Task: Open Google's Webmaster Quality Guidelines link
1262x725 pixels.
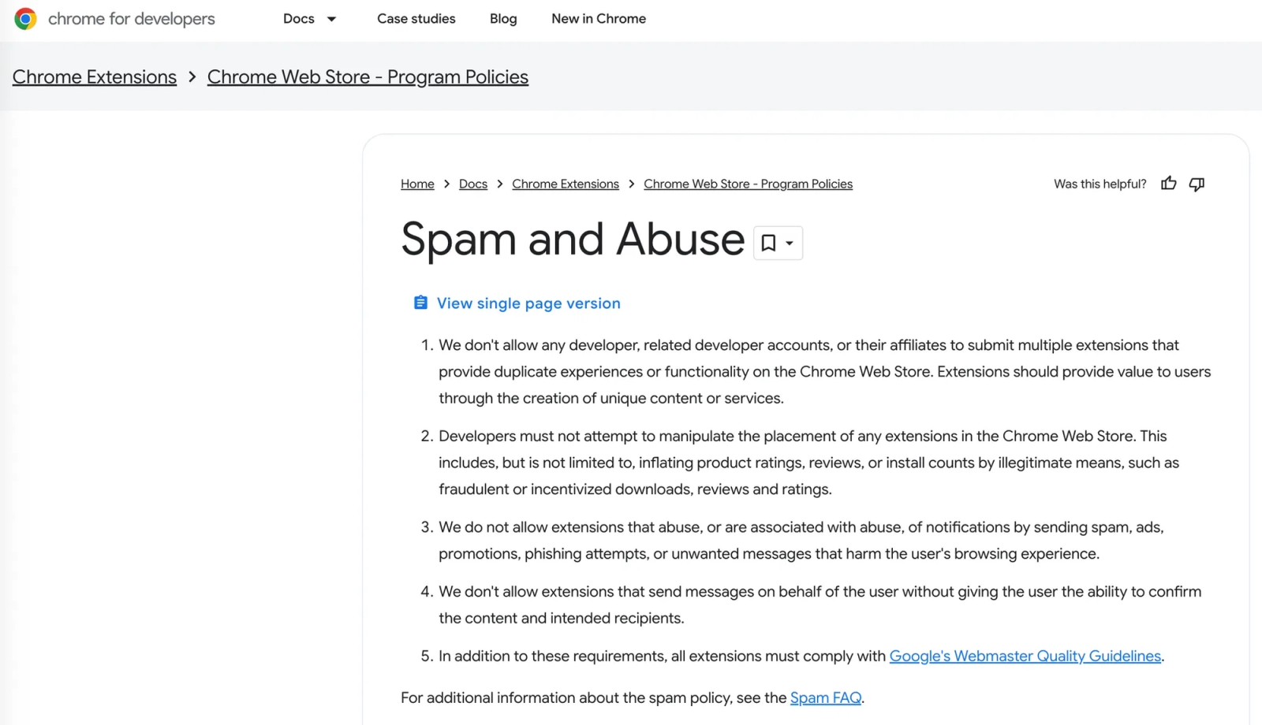Action: point(1025,656)
